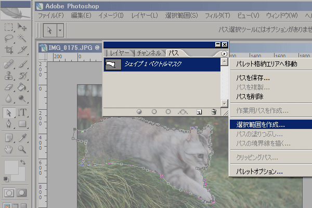Select the Move tool
Screen dimensions: 312x208
[22, 27]
